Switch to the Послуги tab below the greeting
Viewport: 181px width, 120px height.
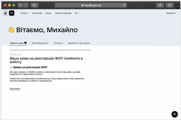pyautogui.click(x=58, y=43)
